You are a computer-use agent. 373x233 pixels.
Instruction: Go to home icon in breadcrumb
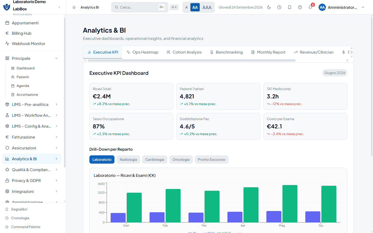point(74,7)
